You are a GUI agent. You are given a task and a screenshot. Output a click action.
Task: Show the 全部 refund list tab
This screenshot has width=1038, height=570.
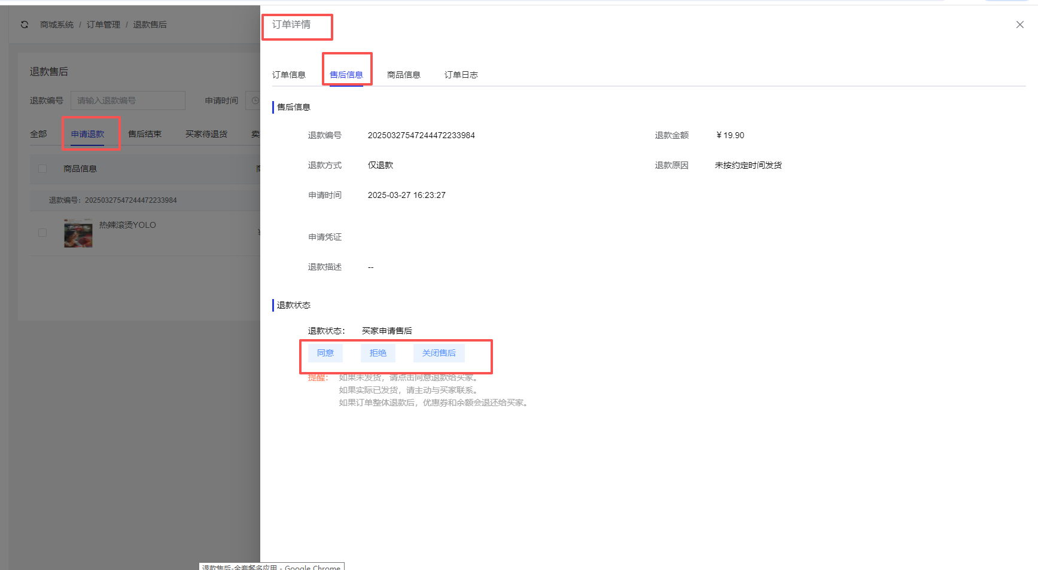38,134
